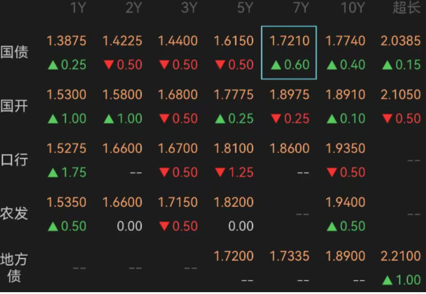Click red down arrow in 国债 2Y change
Viewport: 426px width, 294px height.
[x=109, y=65]
